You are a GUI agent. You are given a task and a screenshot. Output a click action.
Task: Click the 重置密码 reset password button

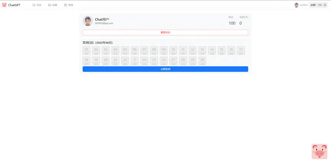[x=165, y=33]
